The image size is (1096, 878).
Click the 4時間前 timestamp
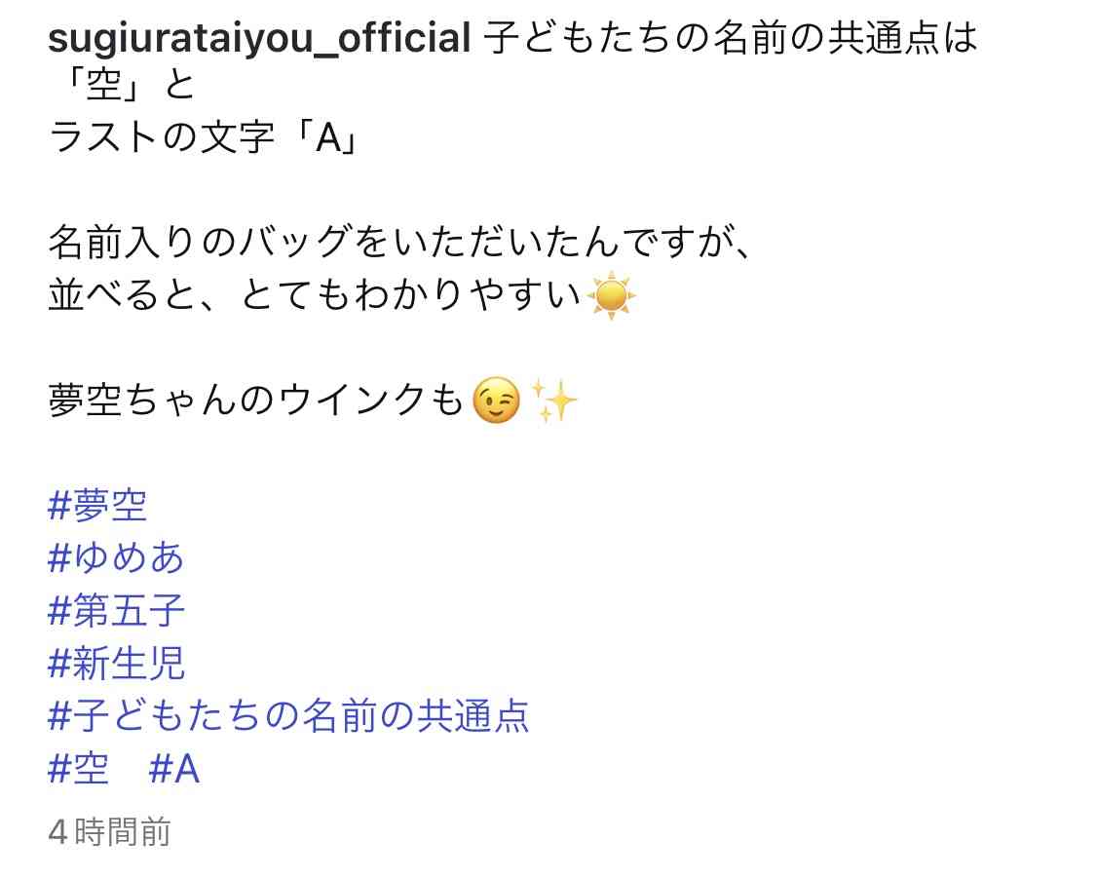(110, 832)
